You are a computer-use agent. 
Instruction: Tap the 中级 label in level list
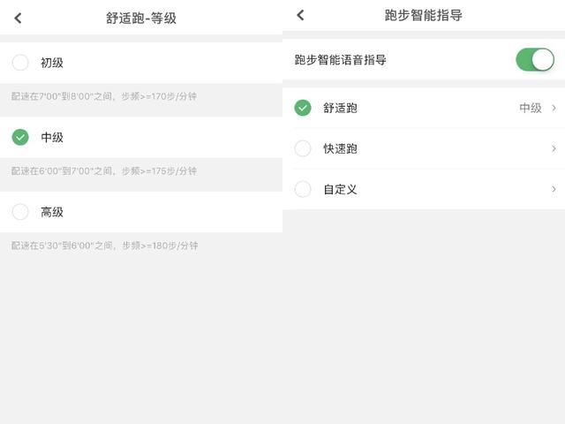tap(52, 138)
